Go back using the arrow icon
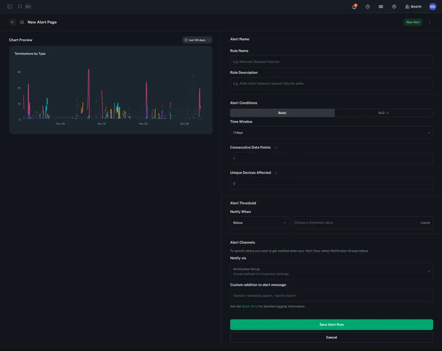 [x=12, y=22]
